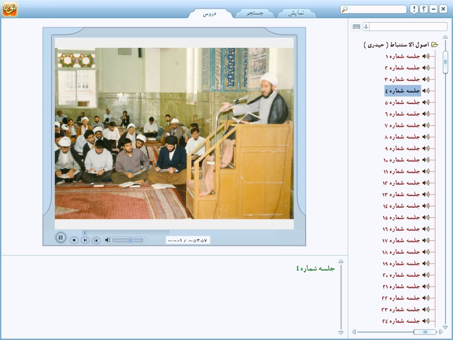This screenshot has height=340, width=453.
Task: Click the volume slider handle
Action: (130, 240)
